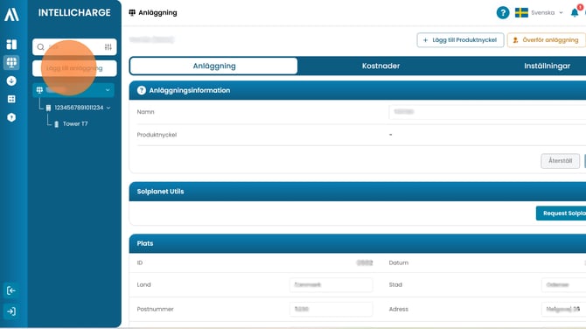Viewport: 586px width, 329px height.
Task: Click Lägg till Produktnyckel button
Action: 460,40
